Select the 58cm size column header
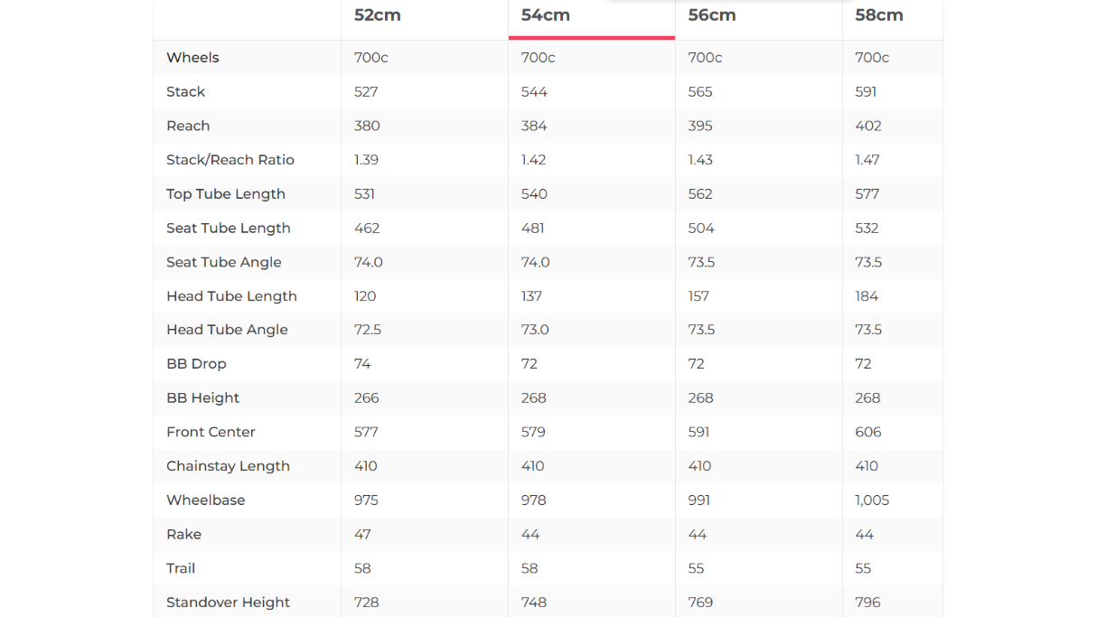This screenshot has width=1097, height=617. 879,15
